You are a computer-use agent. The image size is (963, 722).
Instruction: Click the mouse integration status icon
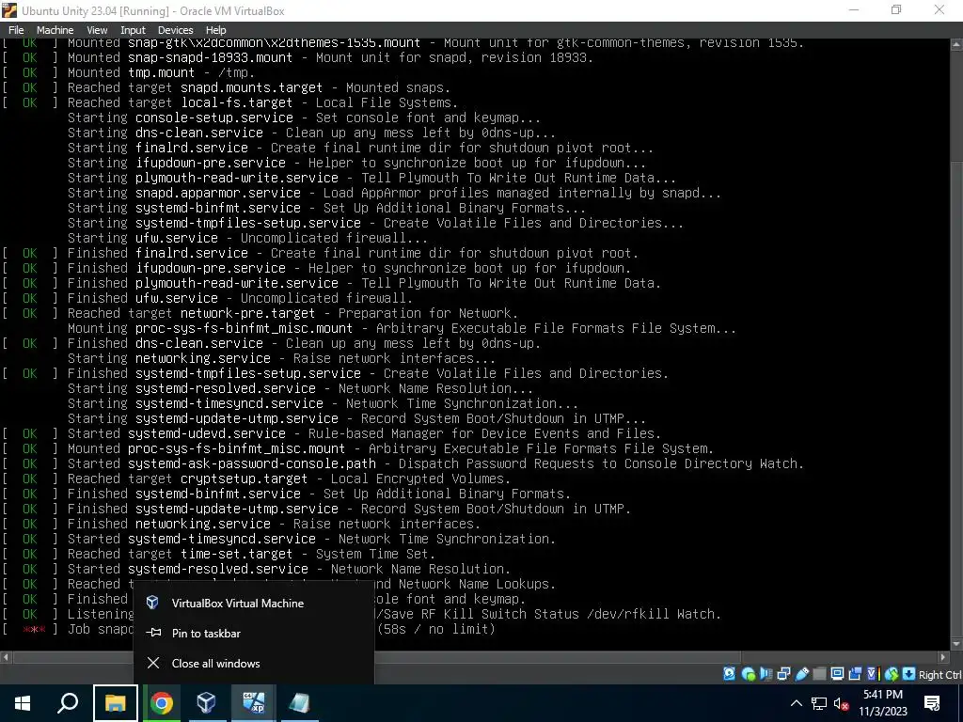(x=892, y=674)
